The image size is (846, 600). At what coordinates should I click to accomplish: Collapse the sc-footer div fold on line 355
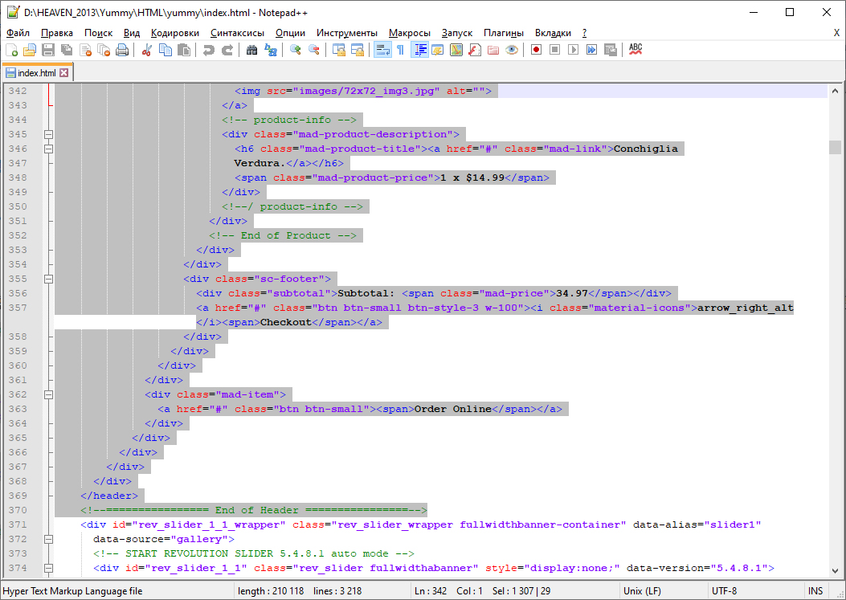[x=48, y=279]
